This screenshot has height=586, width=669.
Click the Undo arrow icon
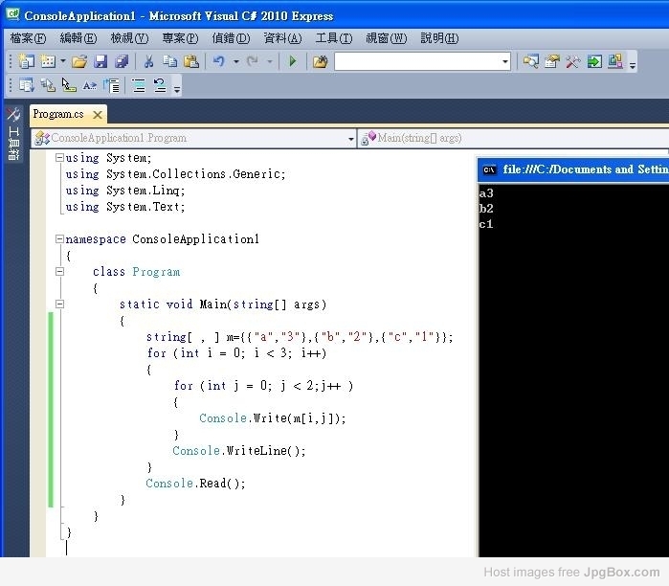pyautogui.click(x=219, y=61)
